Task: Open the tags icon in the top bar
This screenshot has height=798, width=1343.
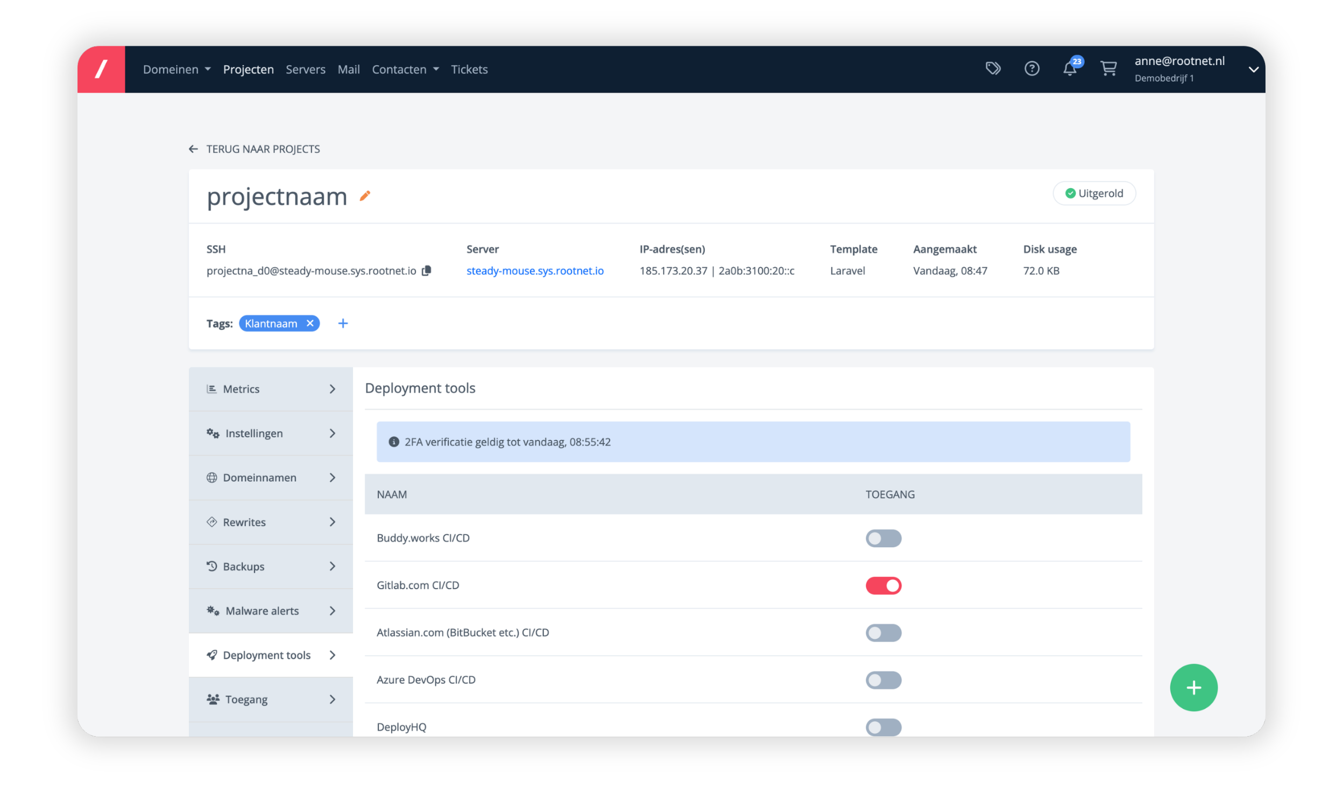Action: [993, 68]
